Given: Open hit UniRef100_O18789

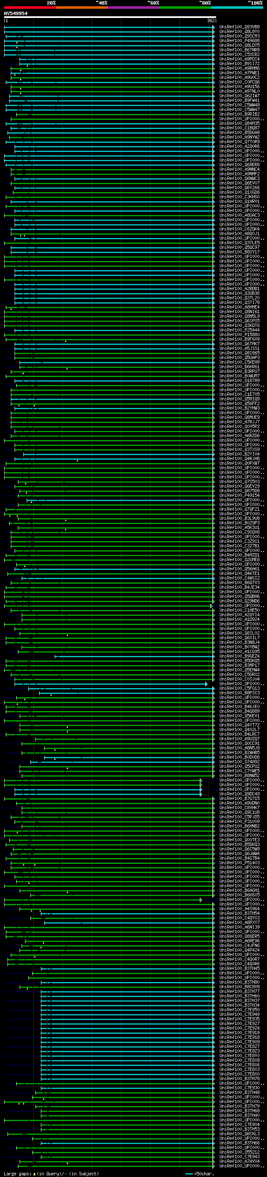Looking at the screenshot, I should [239, 380].
